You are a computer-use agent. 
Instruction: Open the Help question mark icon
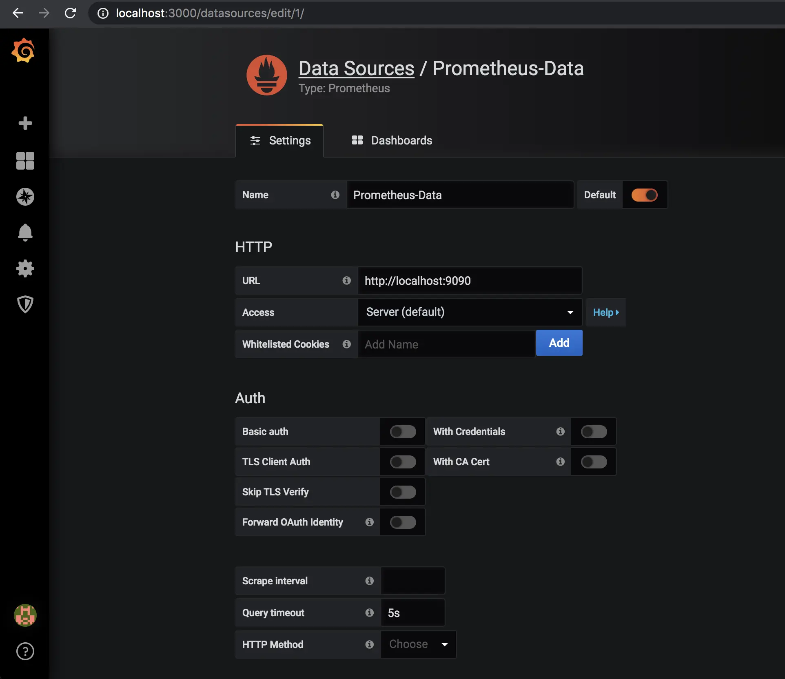point(25,651)
